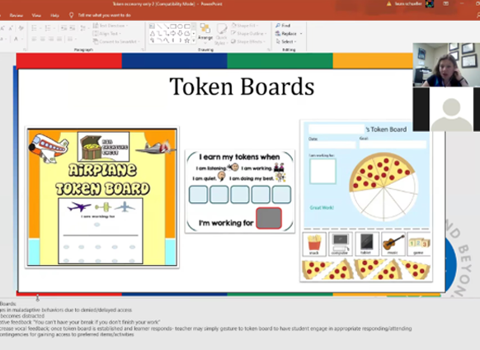The width and height of the screenshot is (480, 350).
Task: Toggle Center paragraph alignment
Action: coord(43,39)
